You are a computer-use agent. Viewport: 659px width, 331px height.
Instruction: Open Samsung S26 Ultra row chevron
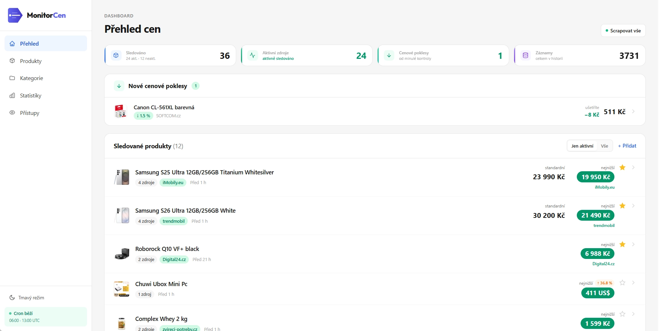[x=633, y=206]
